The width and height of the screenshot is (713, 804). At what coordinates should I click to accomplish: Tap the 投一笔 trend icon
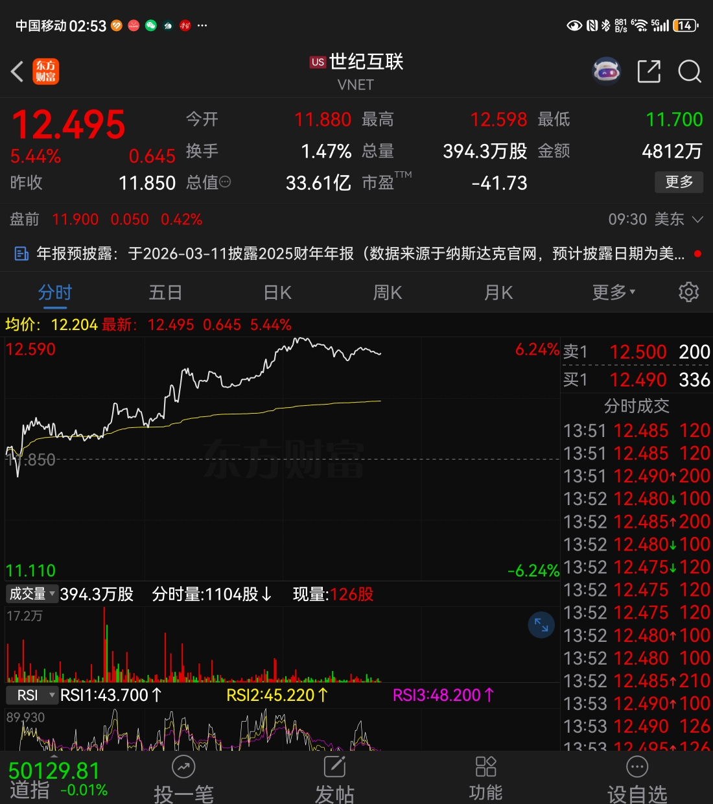point(183,767)
